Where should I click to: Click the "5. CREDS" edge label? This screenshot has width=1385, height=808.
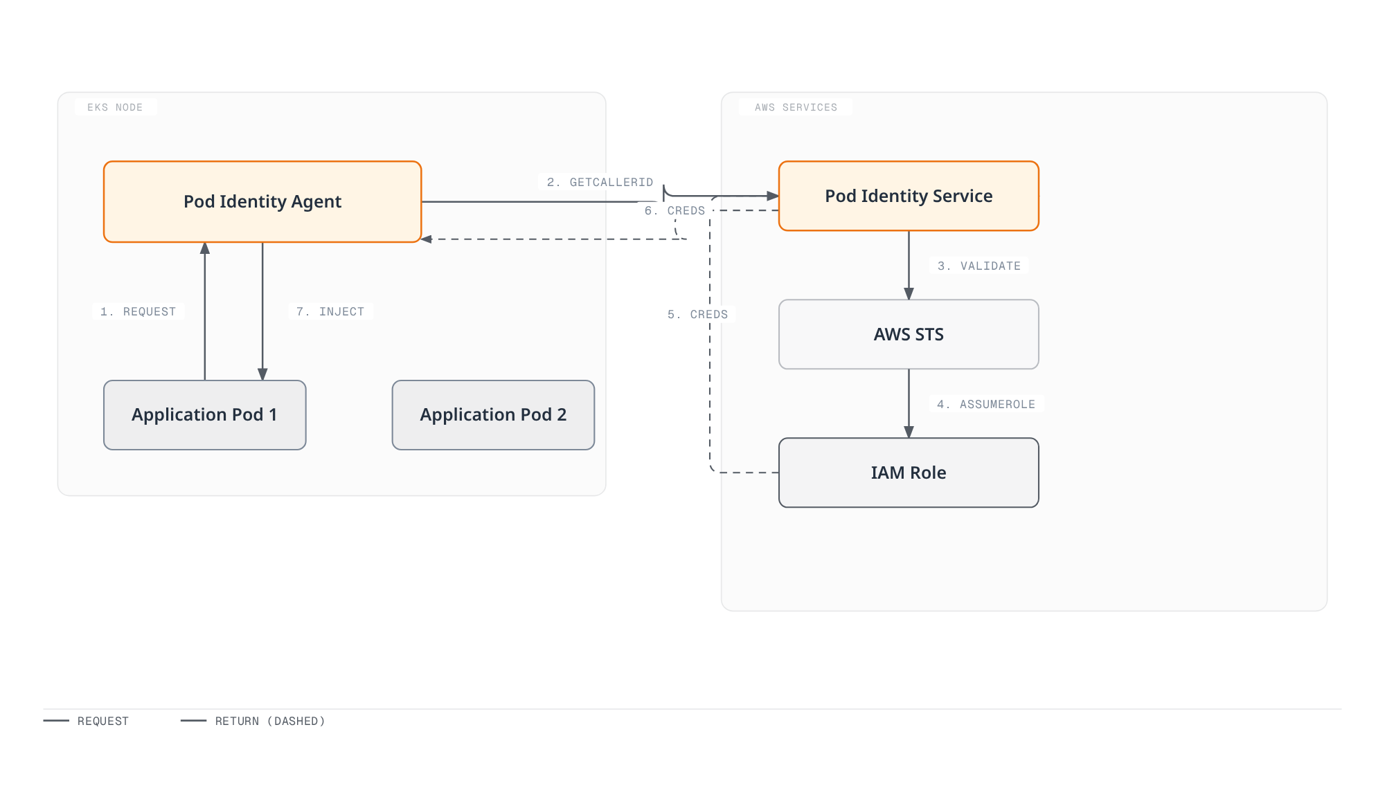[698, 314]
